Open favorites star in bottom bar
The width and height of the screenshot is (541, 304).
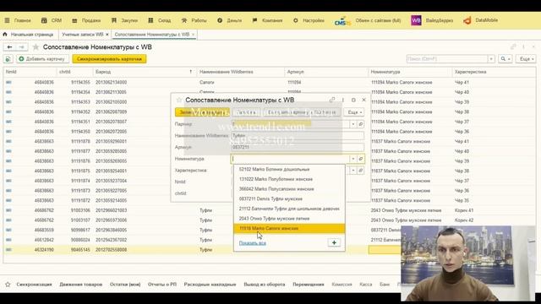(x=8, y=285)
